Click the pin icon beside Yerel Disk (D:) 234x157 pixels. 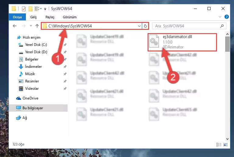point(65,52)
